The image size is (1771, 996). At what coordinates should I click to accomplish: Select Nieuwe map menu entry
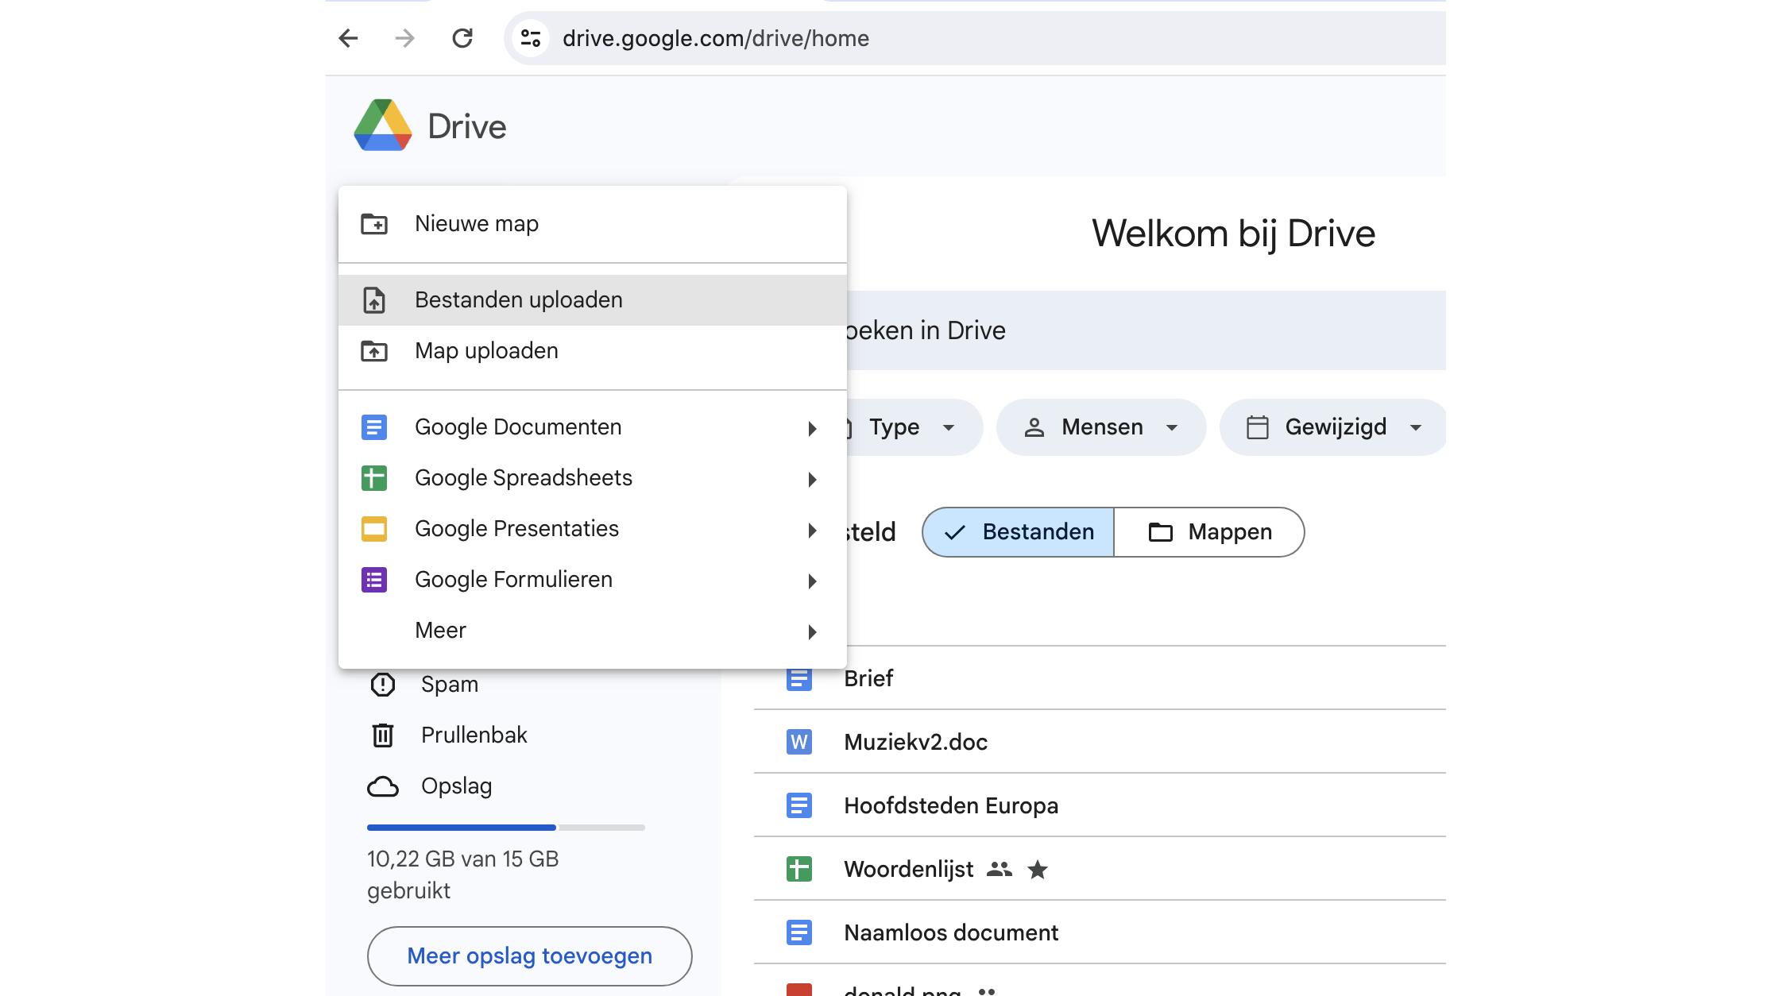point(477,224)
